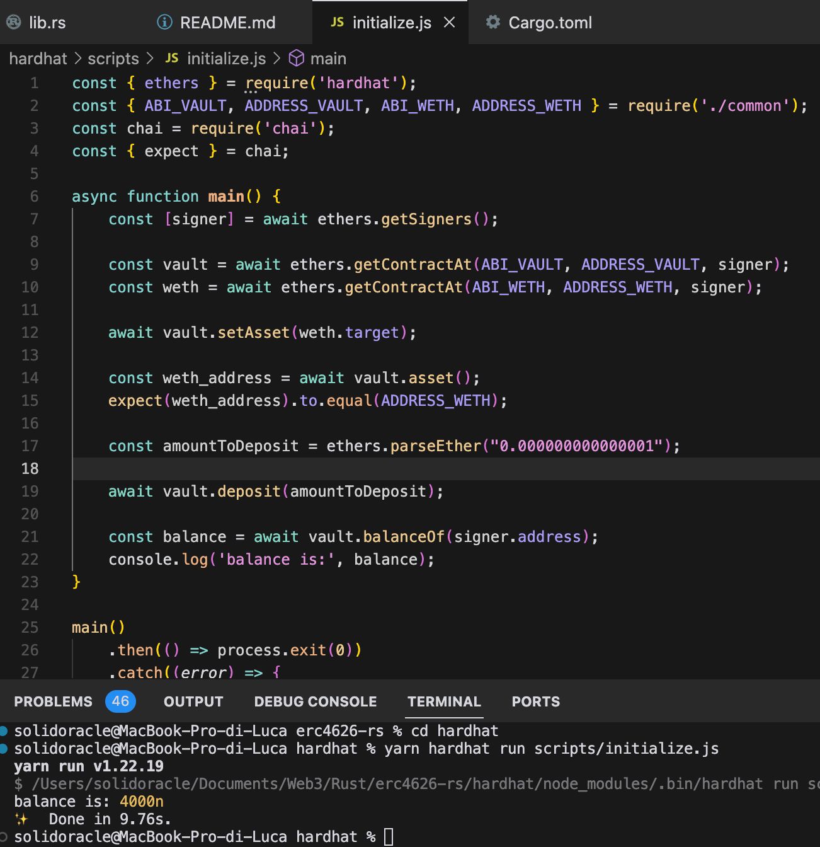
Task: Click 'setAsset' on line 12
Action: 254,333
